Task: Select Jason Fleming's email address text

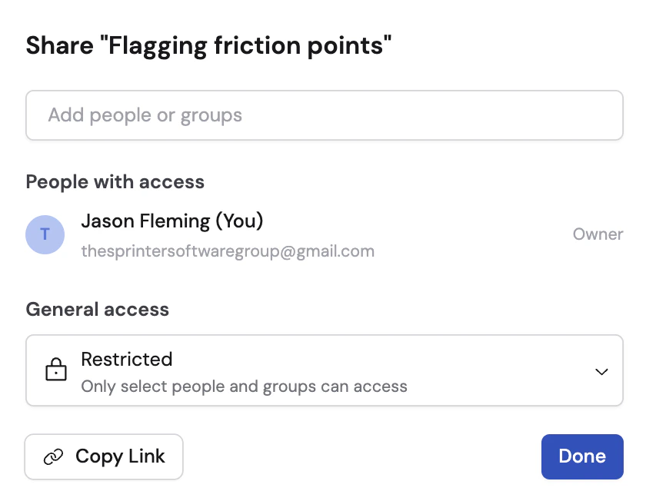Action: click(228, 251)
